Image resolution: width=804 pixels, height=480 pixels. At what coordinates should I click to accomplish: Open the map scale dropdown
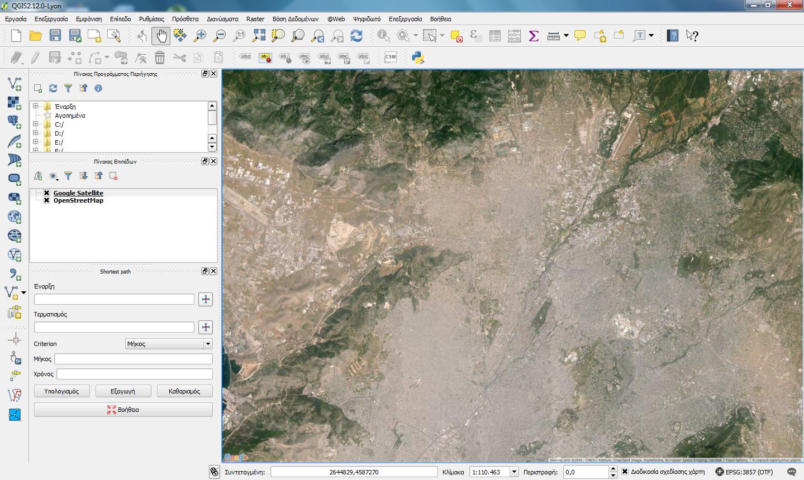coord(514,472)
